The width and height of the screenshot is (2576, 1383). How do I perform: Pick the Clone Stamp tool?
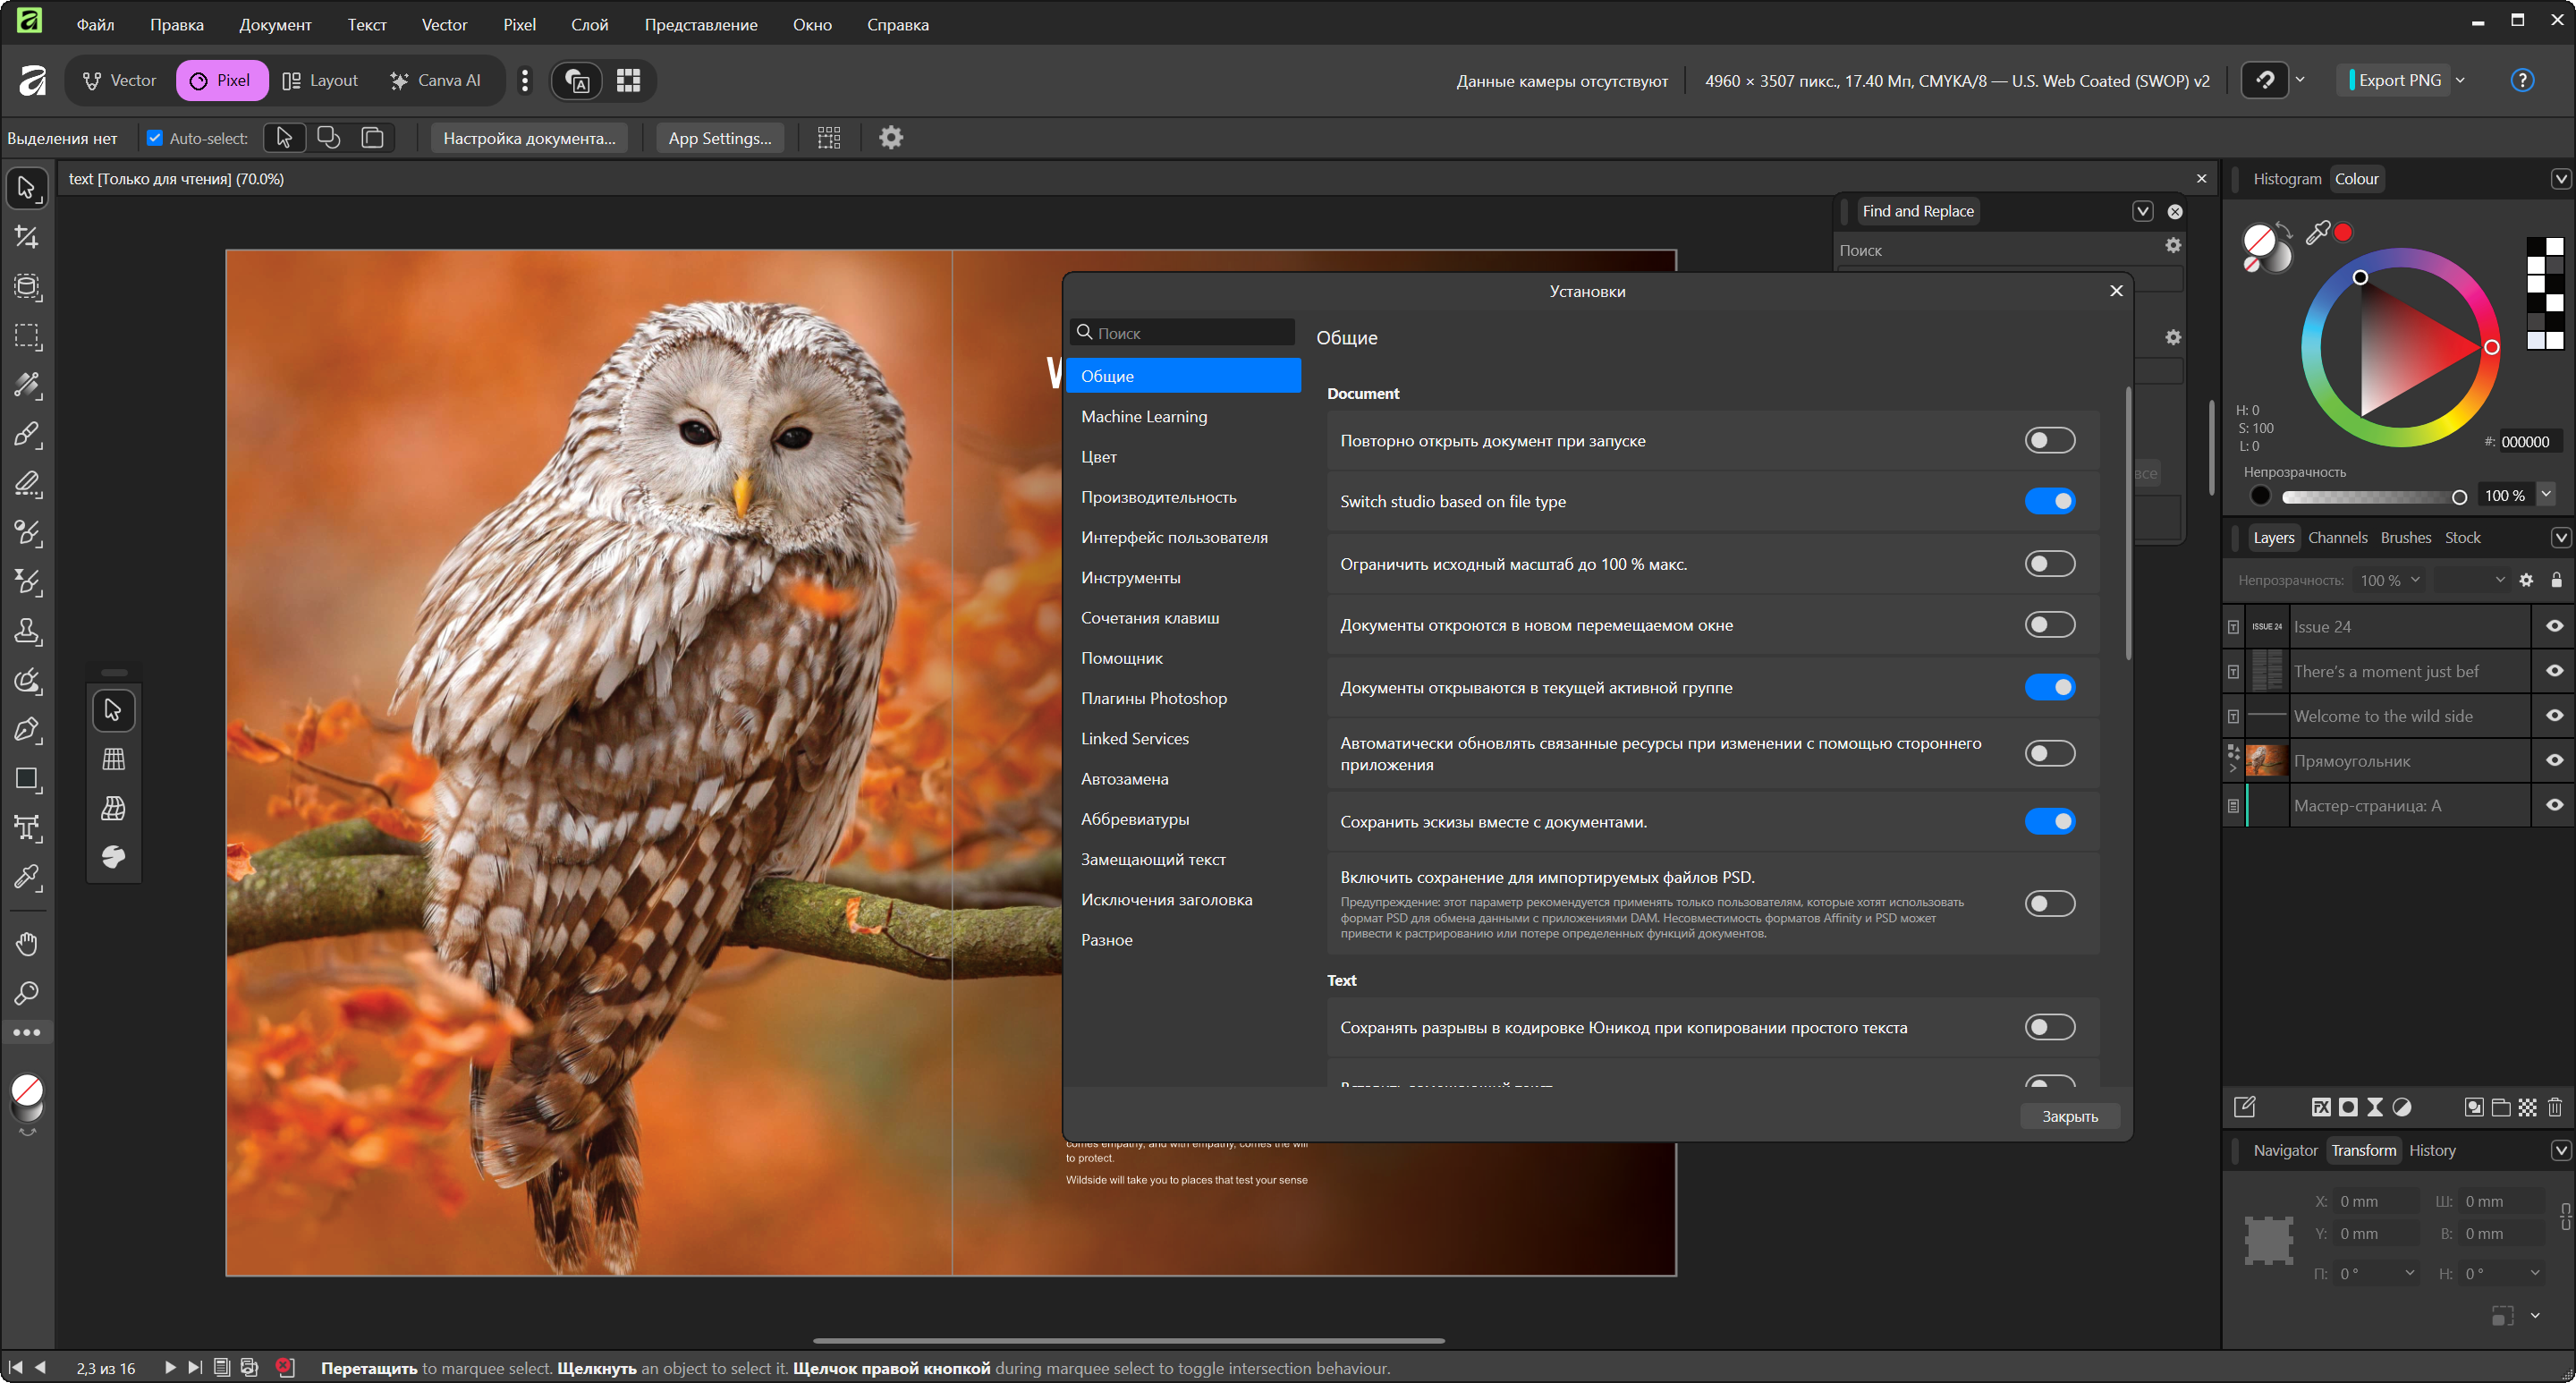pos(27,631)
